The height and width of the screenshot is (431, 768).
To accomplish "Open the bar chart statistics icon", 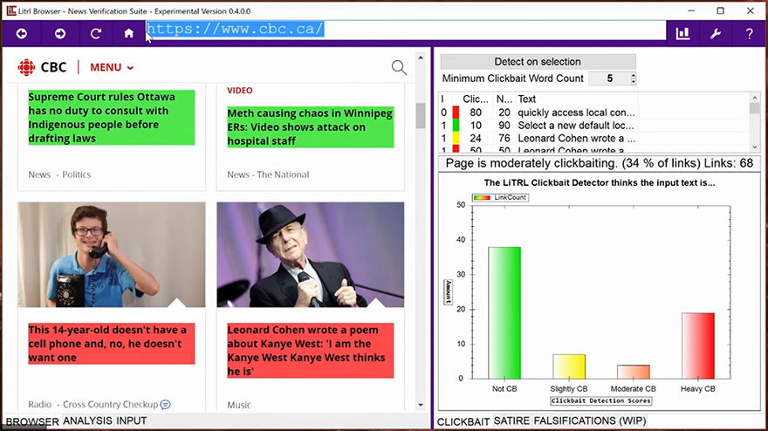I will (x=682, y=33).
